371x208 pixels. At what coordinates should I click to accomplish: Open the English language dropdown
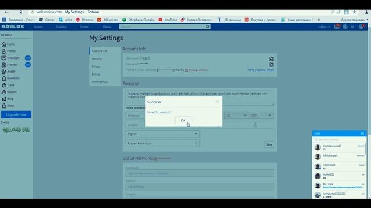tap(162, 134)
